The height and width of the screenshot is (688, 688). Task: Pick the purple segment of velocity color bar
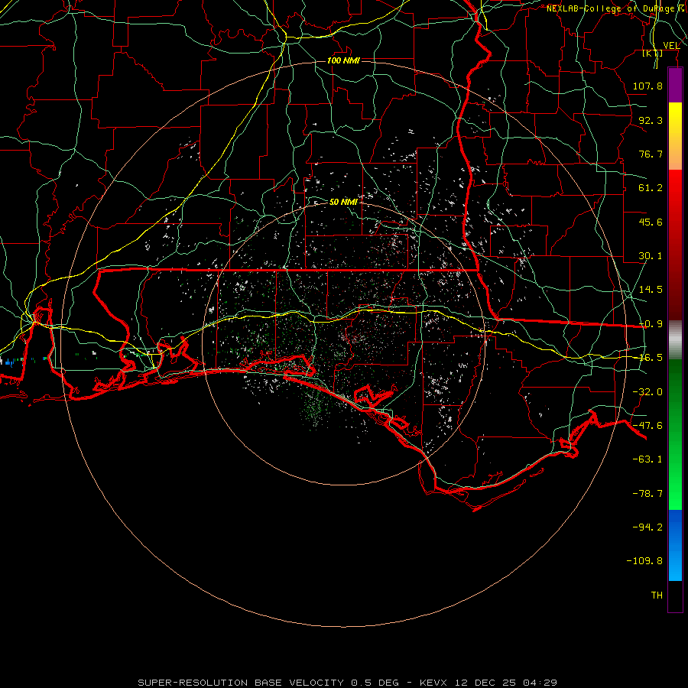click(x=675, y=86)
